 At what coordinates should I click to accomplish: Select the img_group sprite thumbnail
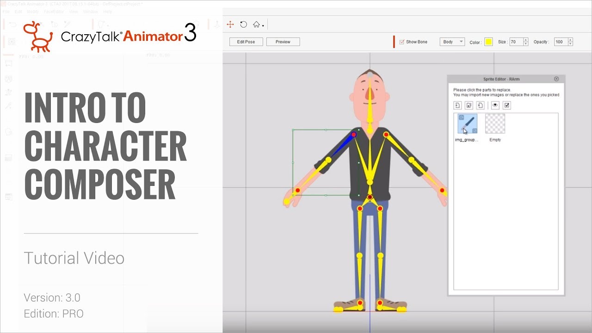click(x=468, y=124)
